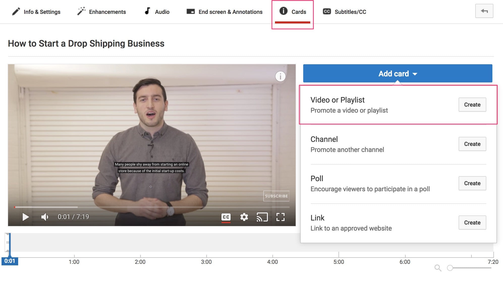Image resolution: width=503 pixels, height=283 pixels.
Task: Click the info card icon on video
Action: [x=280, y=76]
